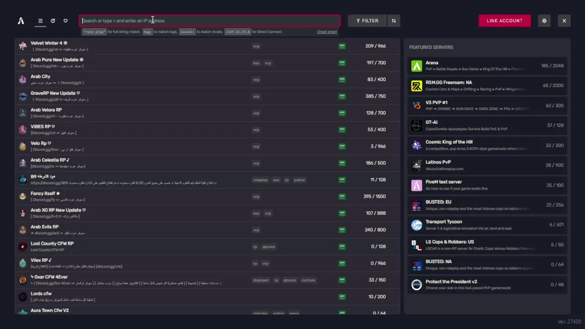This screenshot has width=585, height=329.
Task: Click the 295 / 1500 player count
Action: (x=374, y=196)
